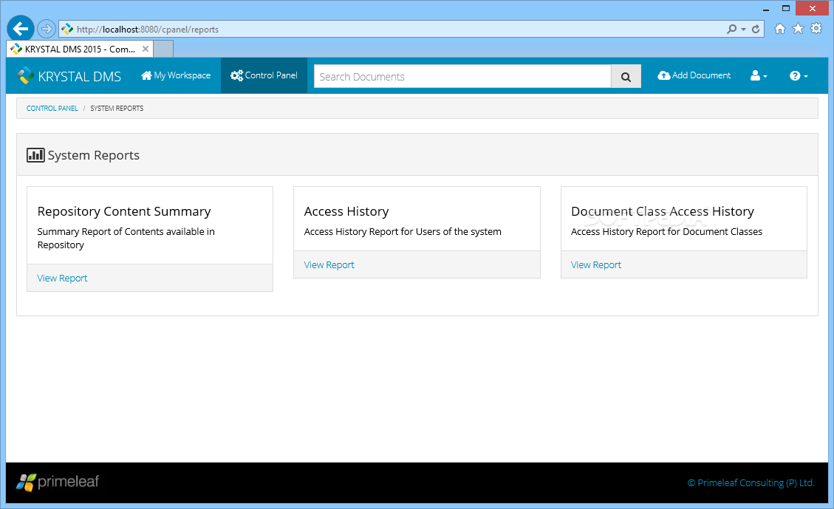Screen dimensions: 834x509
Task: Click Add Document in the navbar
Action: pos(694,75)
